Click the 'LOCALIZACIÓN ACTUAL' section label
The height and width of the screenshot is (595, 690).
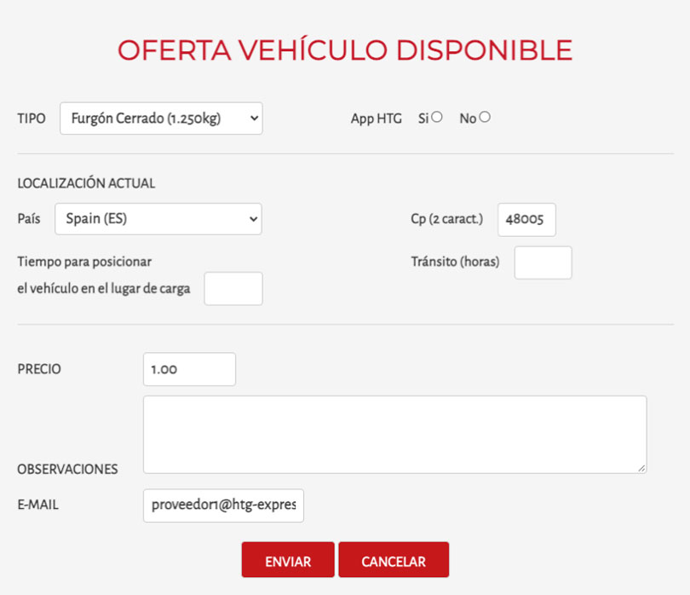coord(86,183)
